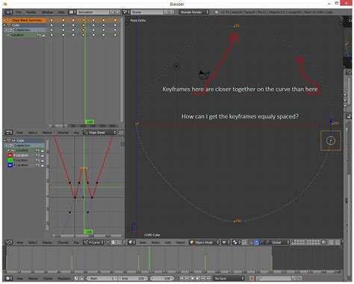Mute the X Location channel

point(37,155)
